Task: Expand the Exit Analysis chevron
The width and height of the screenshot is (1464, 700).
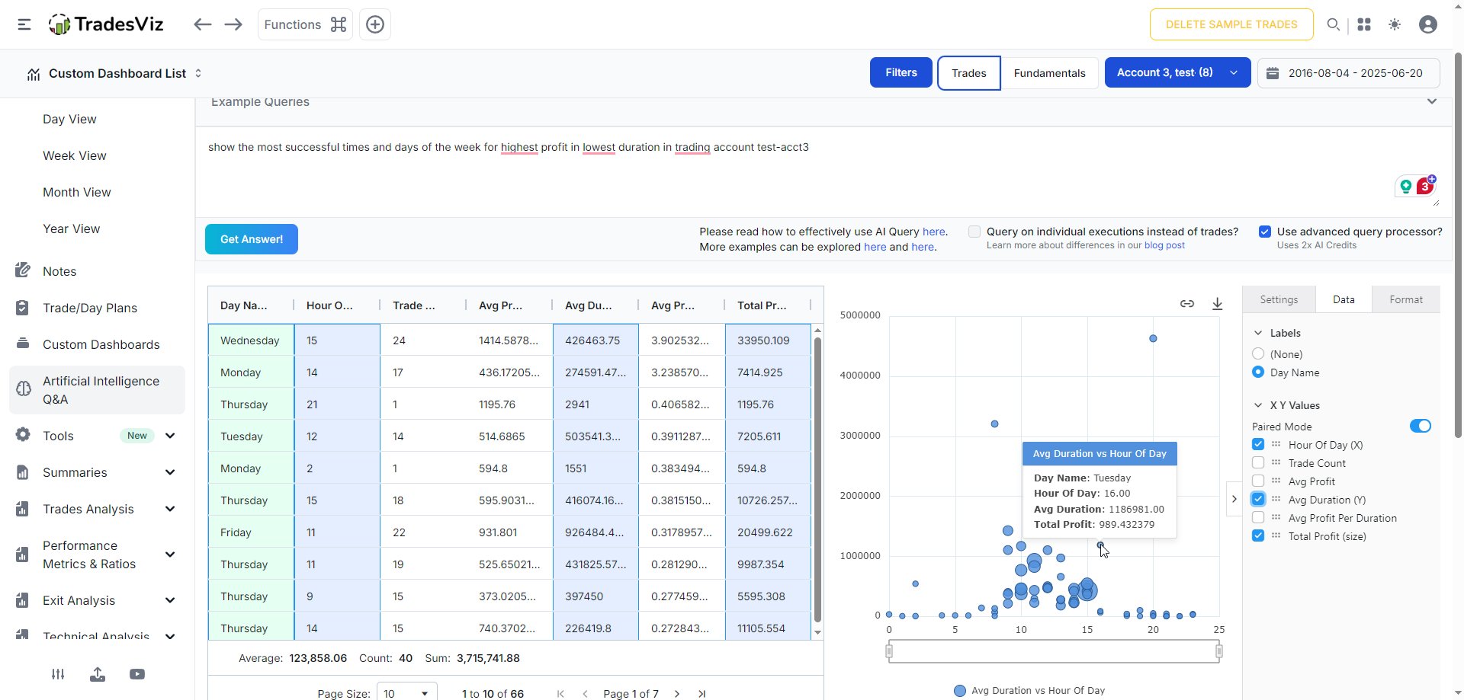Action: 170,600
